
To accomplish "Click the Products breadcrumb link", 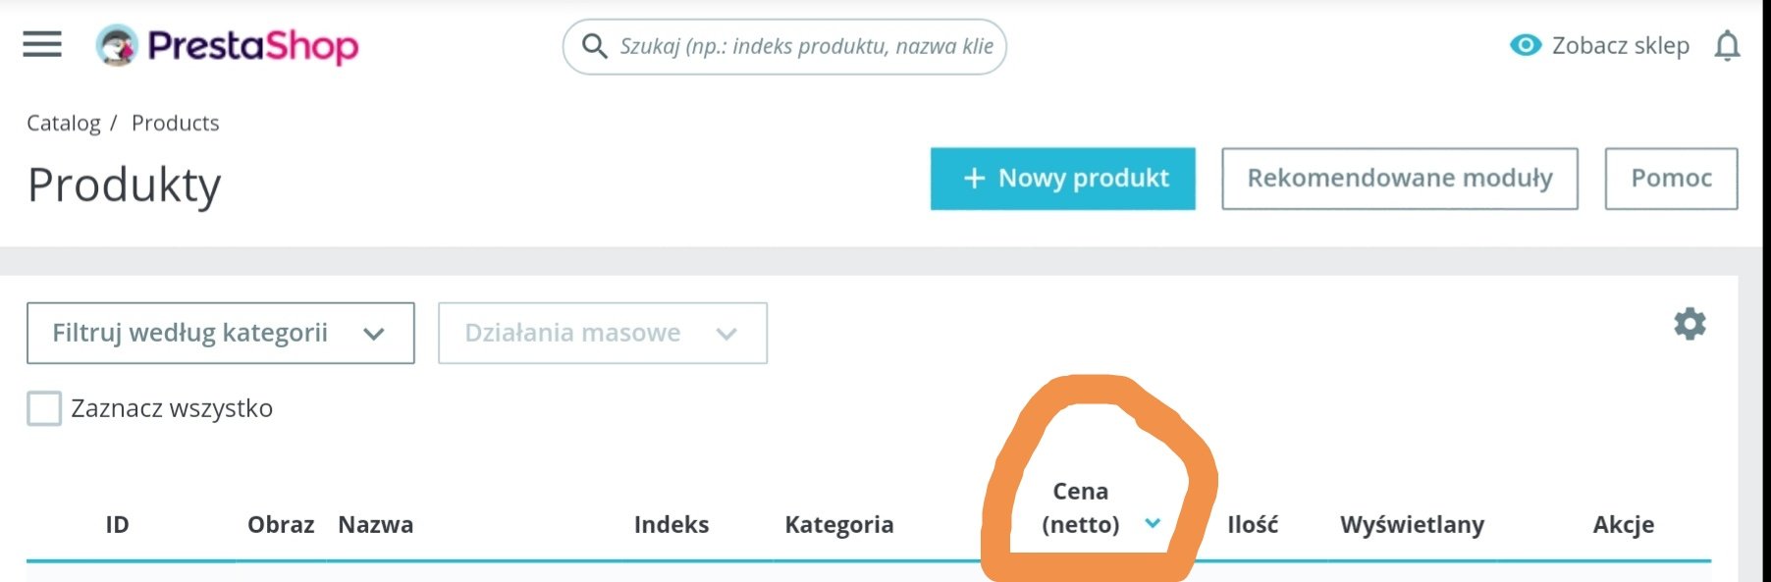I will [x=175, y=123].
